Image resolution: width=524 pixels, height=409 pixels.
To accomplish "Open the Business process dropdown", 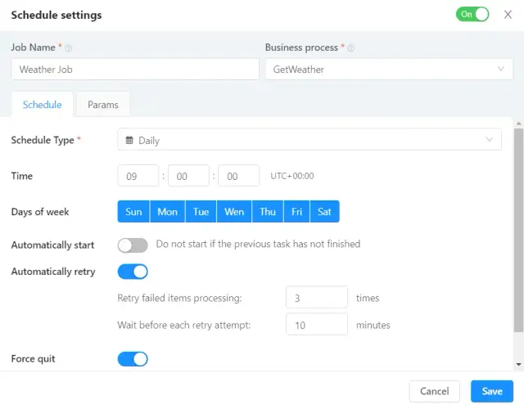I will point(389,70).
